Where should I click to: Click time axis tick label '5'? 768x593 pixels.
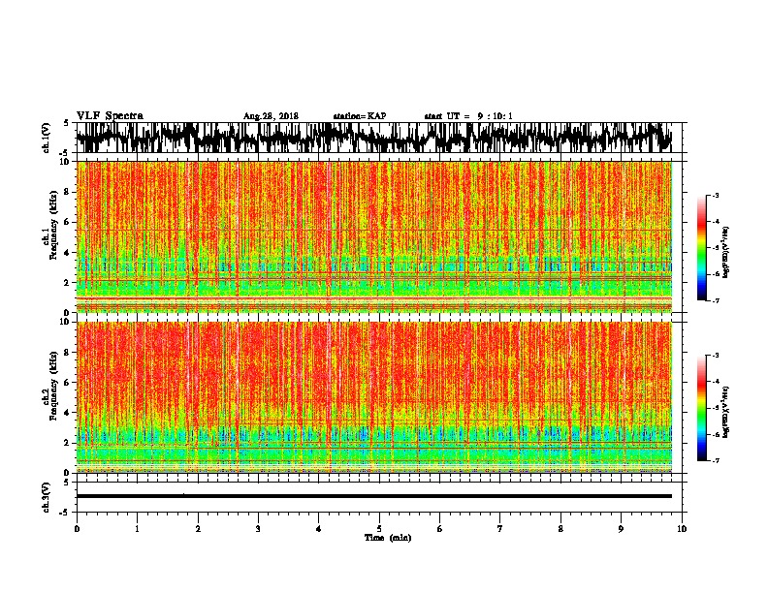(x=379, y=529)
